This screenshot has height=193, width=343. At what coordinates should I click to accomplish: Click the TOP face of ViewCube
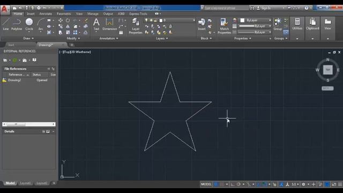327,70
